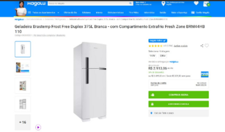Viewport: 225px width, 132px height.
Task: Expand Todos os Departamentos menu
Action: pyautogui.click(x=44, y=13)
